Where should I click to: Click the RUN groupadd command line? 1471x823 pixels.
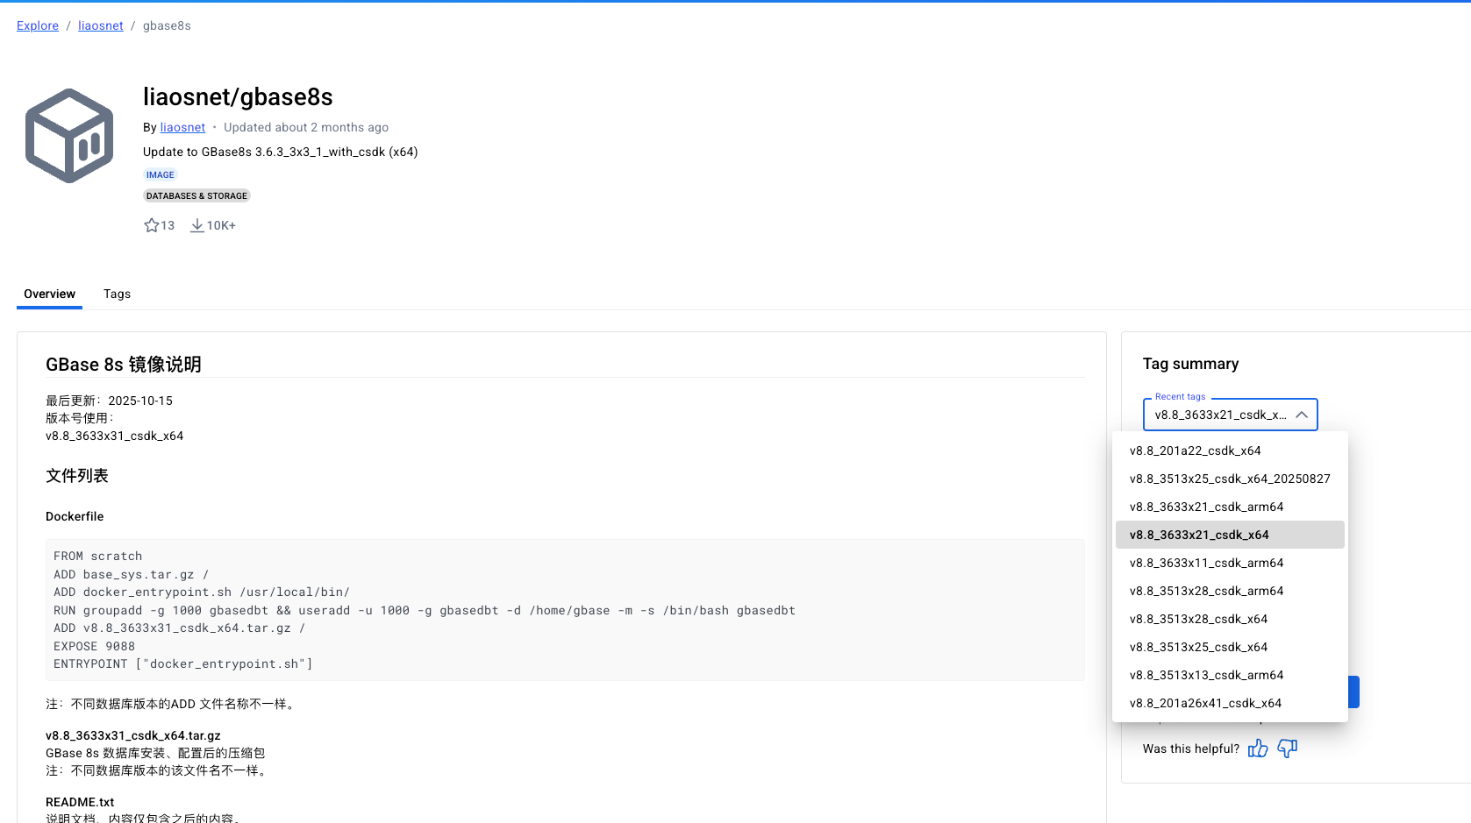pyautogui.click(x=425, y=610)
